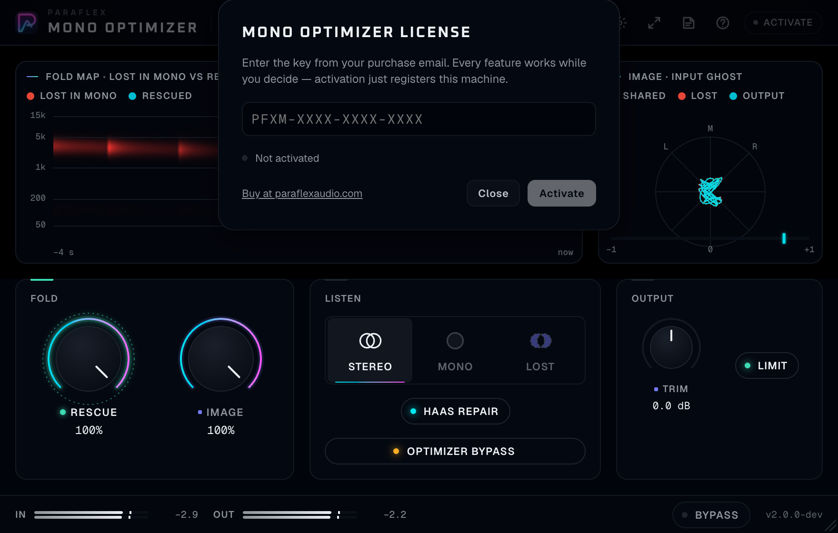Click the TRIM output knob
The image size is (838, 533).
(x=671, y=347)
